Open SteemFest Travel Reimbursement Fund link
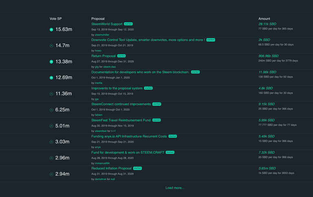 click(121, 120)
